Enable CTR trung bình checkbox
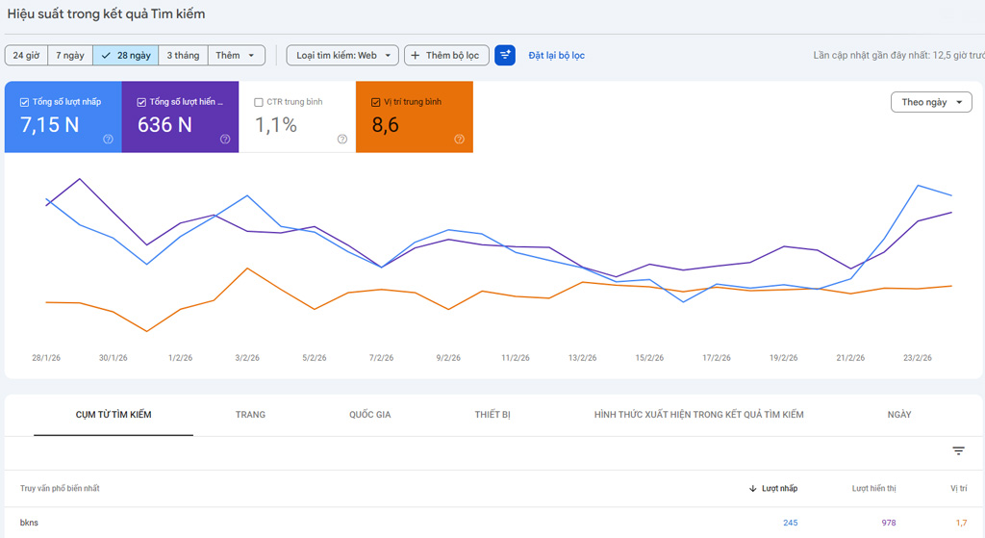This screenshot has height=538, width=985. pyautogui.click(x=259, y=102)
